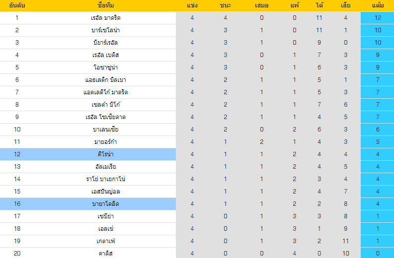Select team name เกตาเฟ่
394x258 pixels.
click(x=105, y=241)
